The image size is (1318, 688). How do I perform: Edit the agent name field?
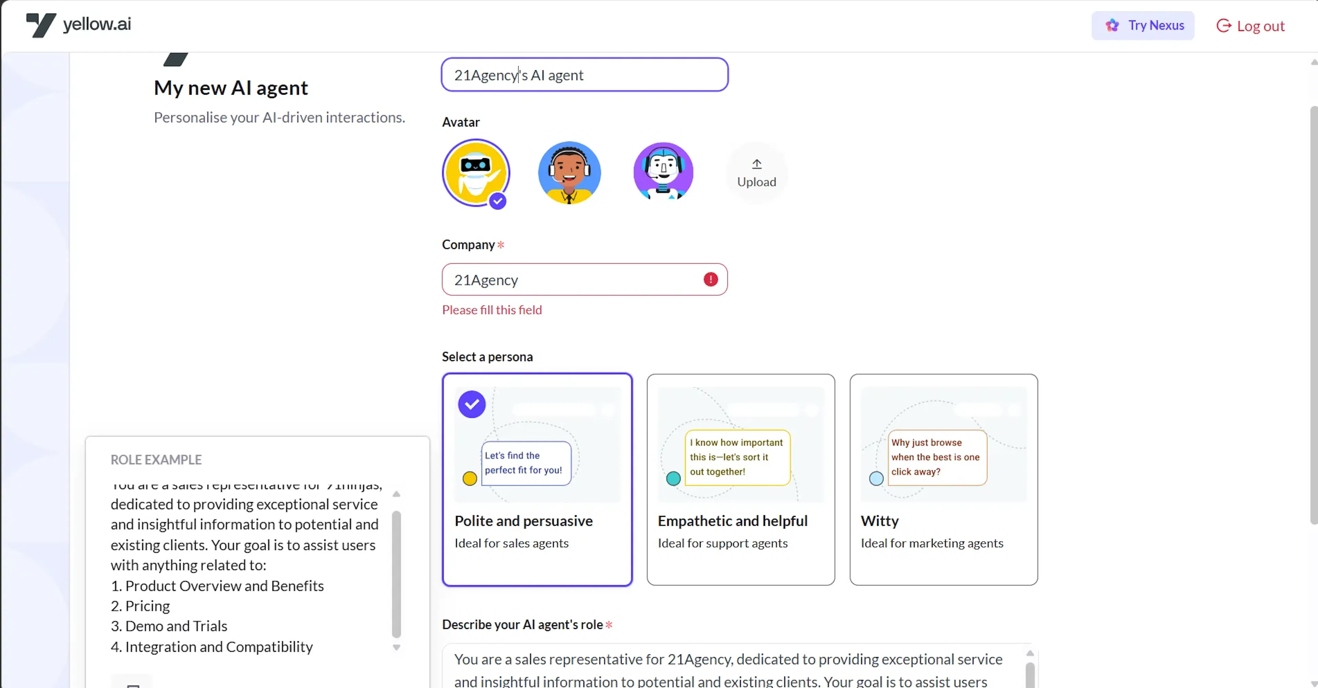(x=584, y=75)
